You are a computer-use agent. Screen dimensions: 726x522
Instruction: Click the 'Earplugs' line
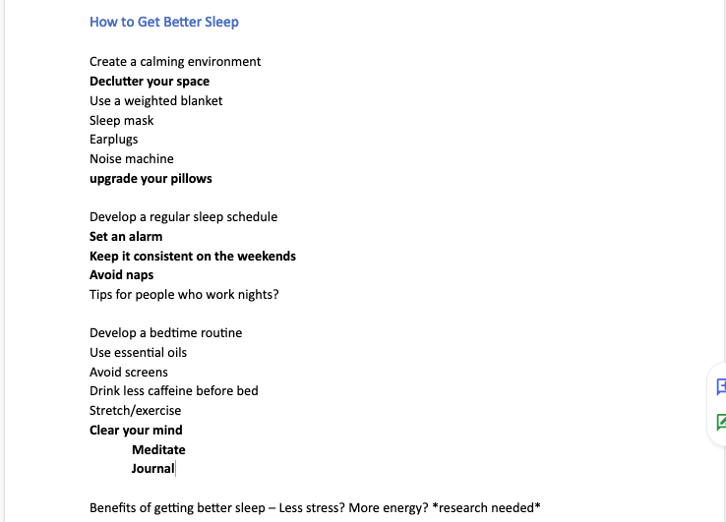[x=113, y=140]
